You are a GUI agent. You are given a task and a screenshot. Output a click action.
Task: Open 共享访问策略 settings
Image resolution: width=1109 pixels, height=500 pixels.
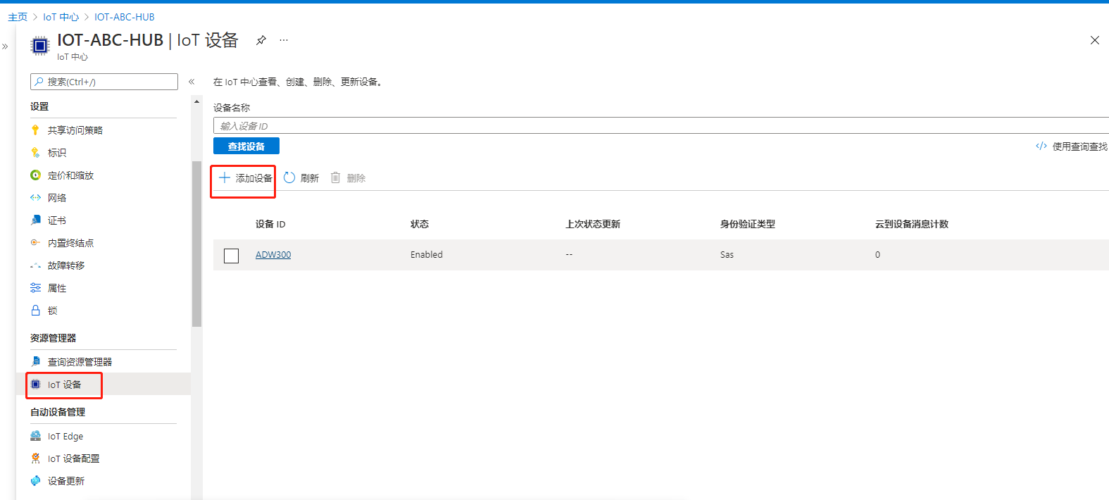[x=75, y=130]
